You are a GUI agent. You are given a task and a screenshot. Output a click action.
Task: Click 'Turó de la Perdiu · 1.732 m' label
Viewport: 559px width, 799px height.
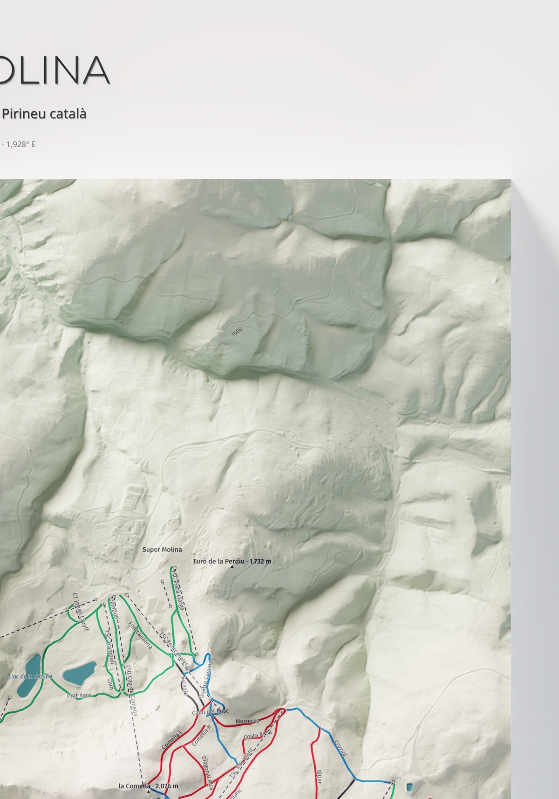[232, 561]
